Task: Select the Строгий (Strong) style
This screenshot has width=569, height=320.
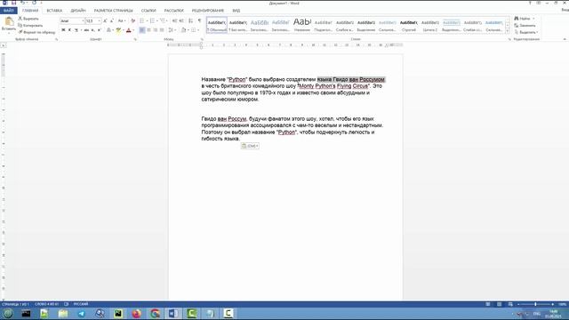Action: pyautogui.click(x=409, y=25)
